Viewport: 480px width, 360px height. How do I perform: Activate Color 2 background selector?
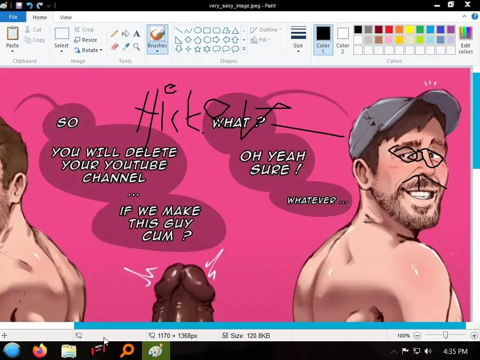343,40
